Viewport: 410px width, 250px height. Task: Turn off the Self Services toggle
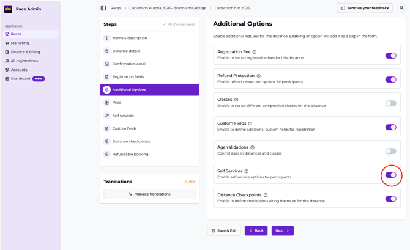[390, 175]
